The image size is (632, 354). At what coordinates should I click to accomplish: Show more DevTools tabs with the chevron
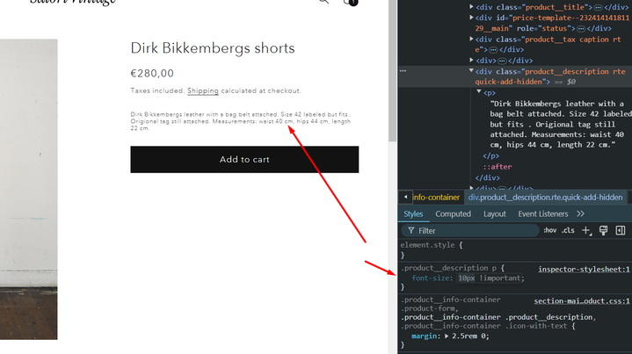point(580,213)
